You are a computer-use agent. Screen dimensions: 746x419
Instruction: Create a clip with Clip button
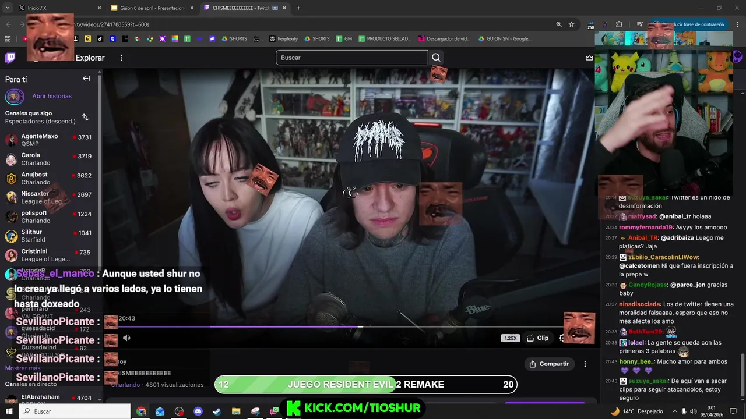click(537, 338)
